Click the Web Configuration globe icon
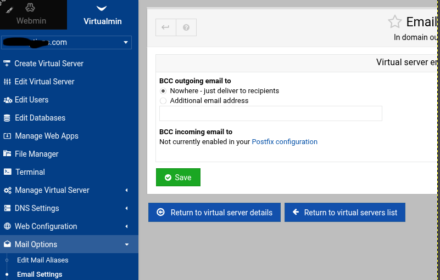This screenshot has height=280, width=440. point(7,226)
